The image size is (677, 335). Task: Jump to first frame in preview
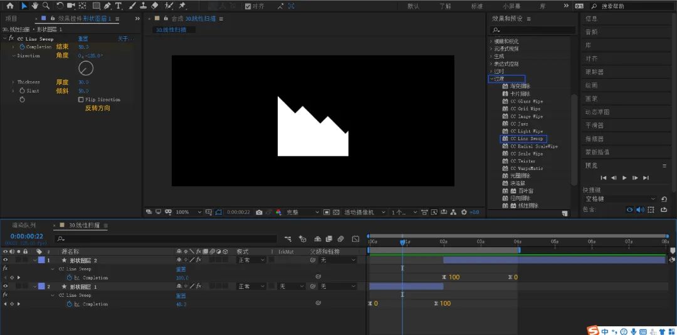pos(603,178)
